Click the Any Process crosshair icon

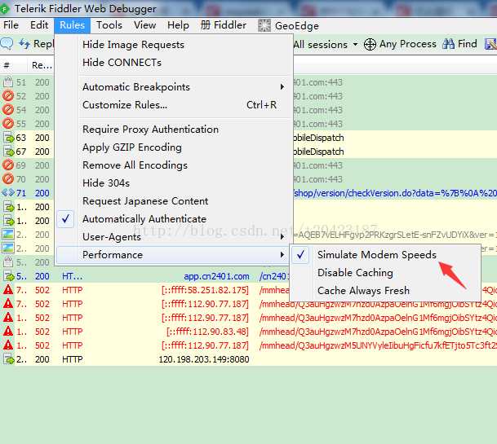pos(370,44)
